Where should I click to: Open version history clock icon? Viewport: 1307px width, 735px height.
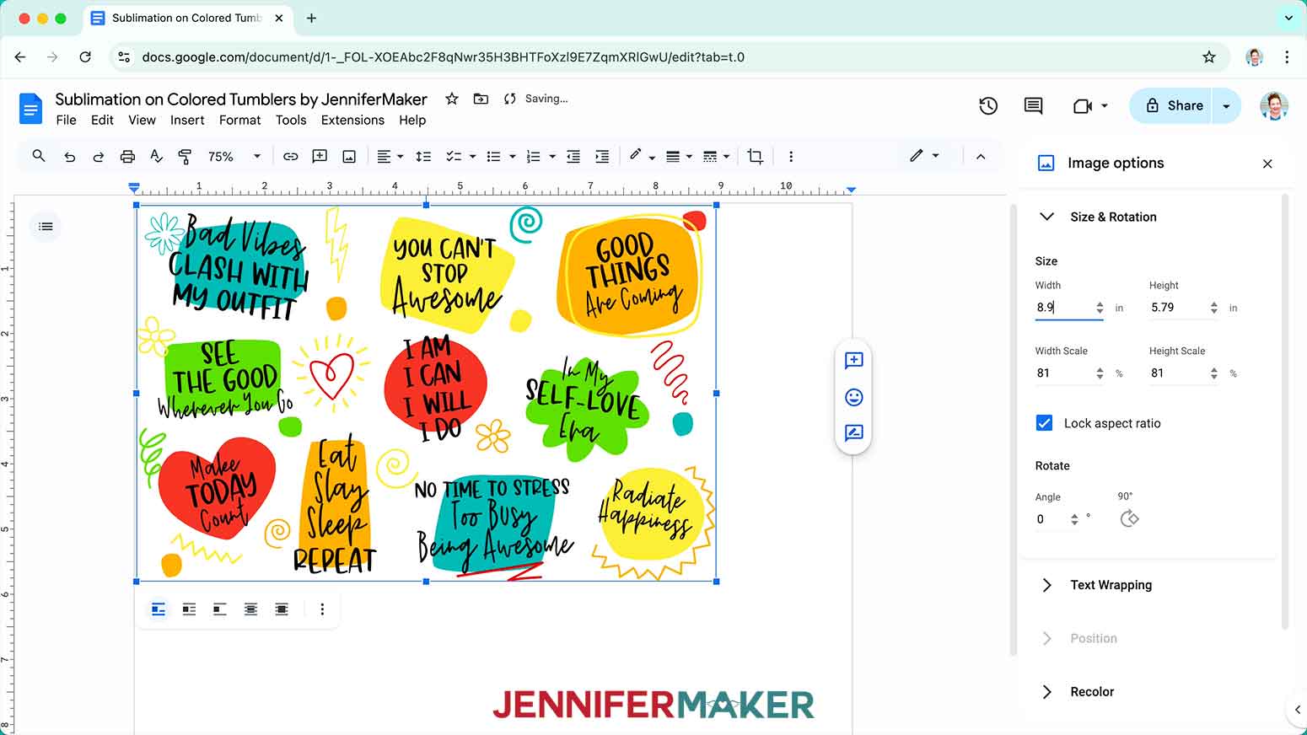[x=988, y=105]
